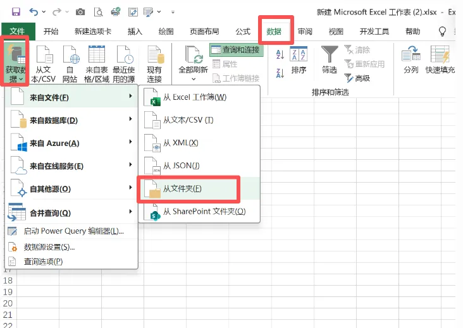
Task: Expand the 来自文件(F) submenu
Action: click(x=71, y=97)
